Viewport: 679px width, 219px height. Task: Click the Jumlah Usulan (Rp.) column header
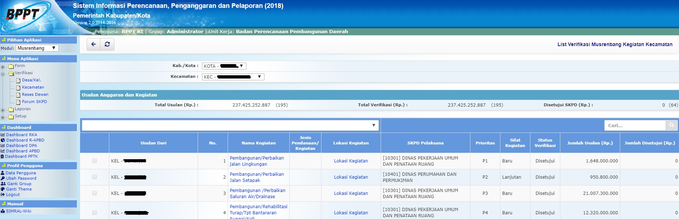(x=590, y=143)
